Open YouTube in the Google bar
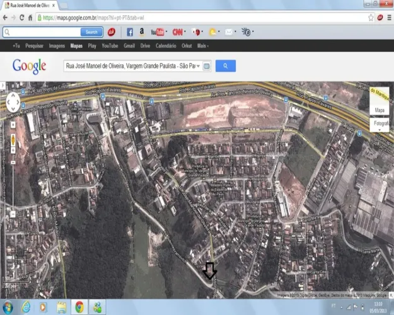The image size is (394, 315). click(110, 46)
